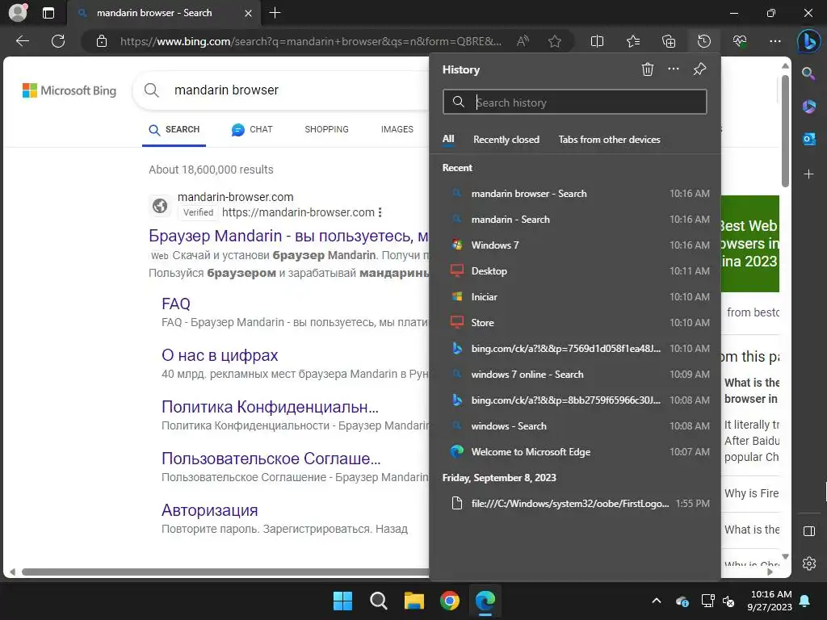Viewport: 827px width, 620px height.
Task: Add a sidebar app with plus icon
Action: (x=808, y=174)
